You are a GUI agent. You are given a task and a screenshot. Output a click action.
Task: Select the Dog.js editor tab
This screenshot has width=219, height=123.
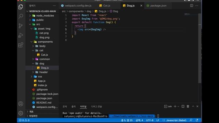[x=131, y=5]
